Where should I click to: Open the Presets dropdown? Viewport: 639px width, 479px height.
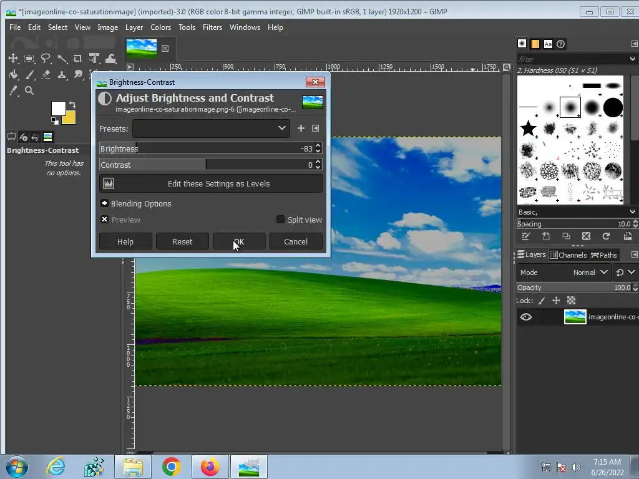pos(211,128)
